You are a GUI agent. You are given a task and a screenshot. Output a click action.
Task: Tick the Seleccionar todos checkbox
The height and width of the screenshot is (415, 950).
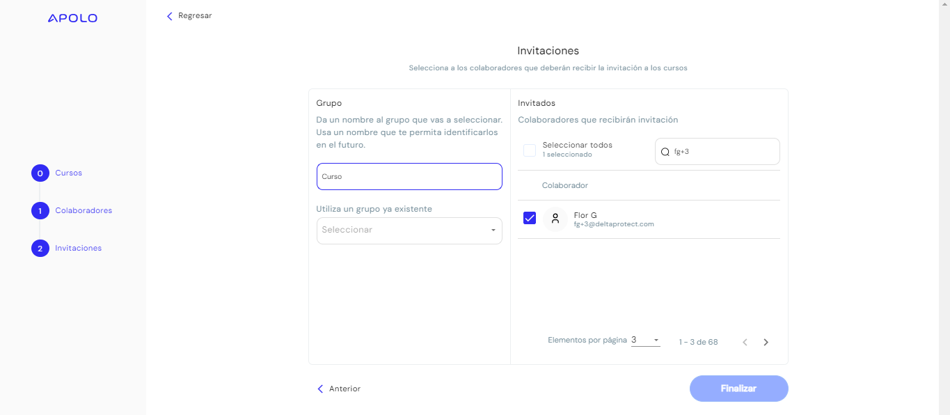pos(530,150)
